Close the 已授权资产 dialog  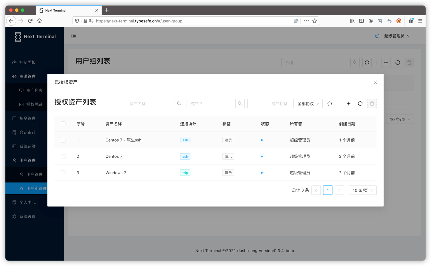pyautogui.click(x=375, y=82)
